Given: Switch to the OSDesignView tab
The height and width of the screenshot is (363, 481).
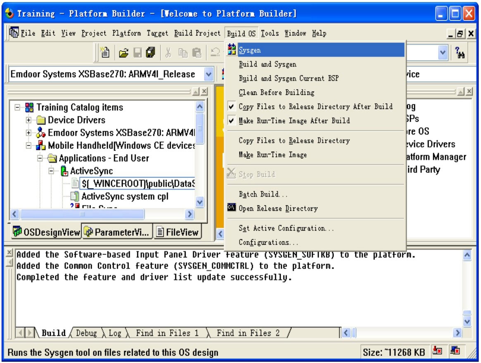Looking at the screenshot, I should click(x=47, y=232).
